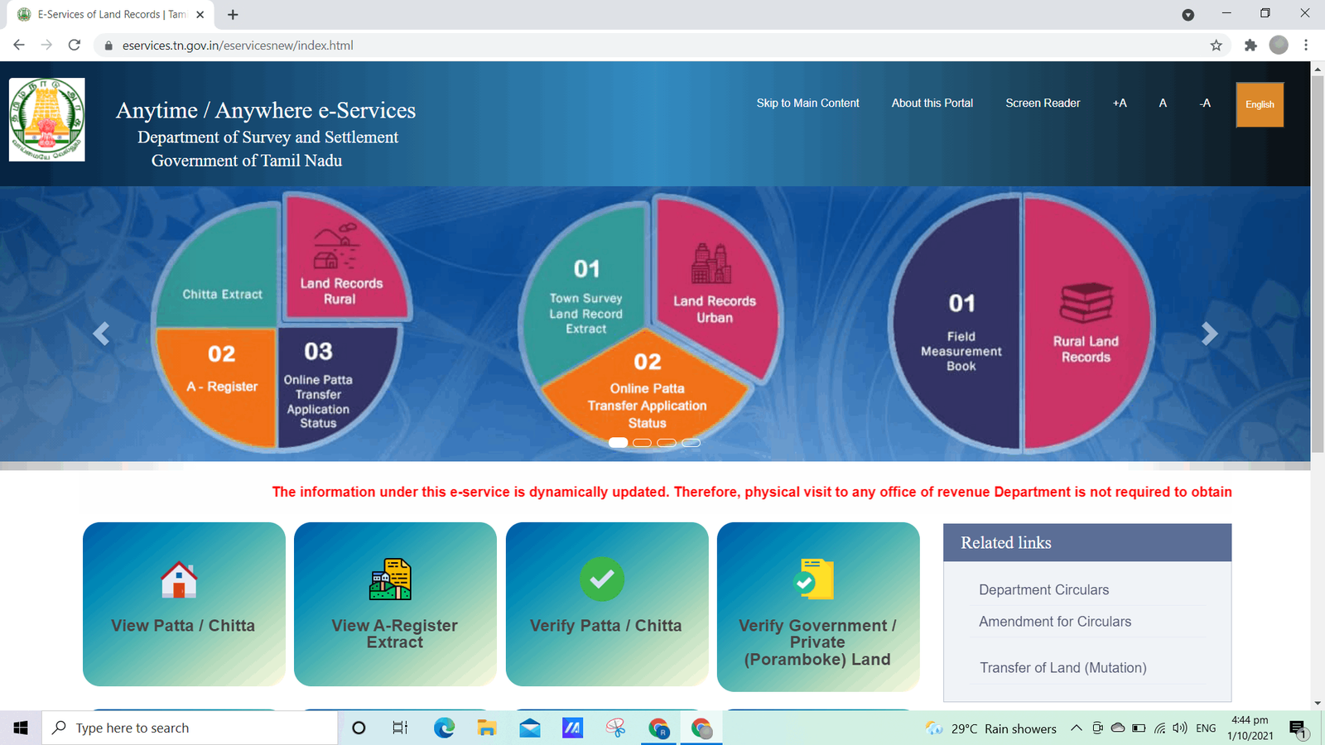
Task: Open the Chrome three-dot menu
Action: (x=1307, y=46)
